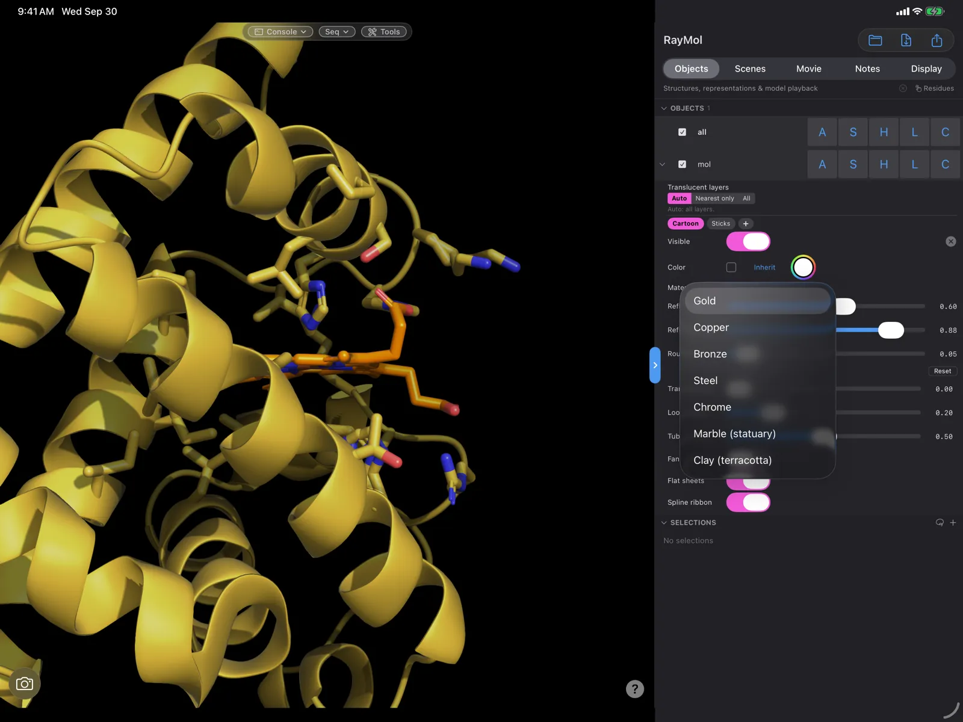
Task: Collapse the OBJECTS section
Action: point(664,108)
